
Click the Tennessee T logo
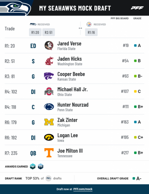click(49, 153)
